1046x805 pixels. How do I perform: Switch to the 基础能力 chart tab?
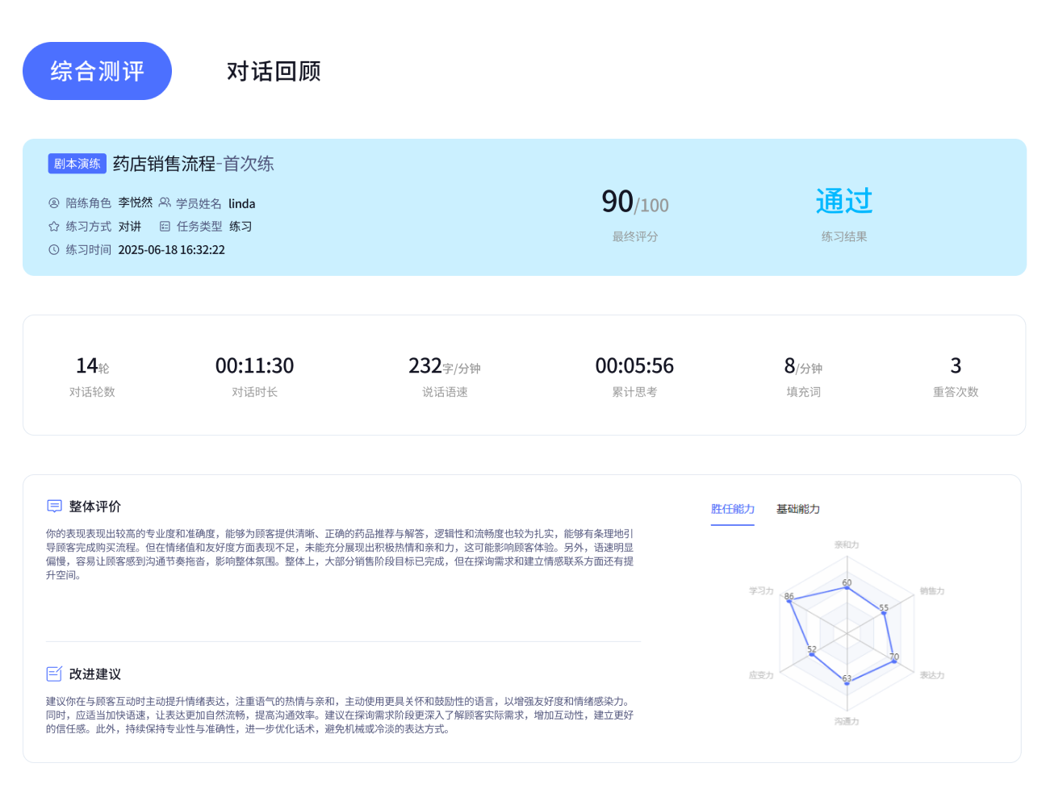[x=797, y=509]
